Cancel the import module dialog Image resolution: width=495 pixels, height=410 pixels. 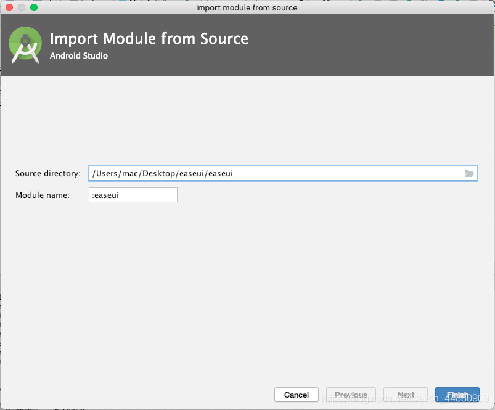click(297, 395)
